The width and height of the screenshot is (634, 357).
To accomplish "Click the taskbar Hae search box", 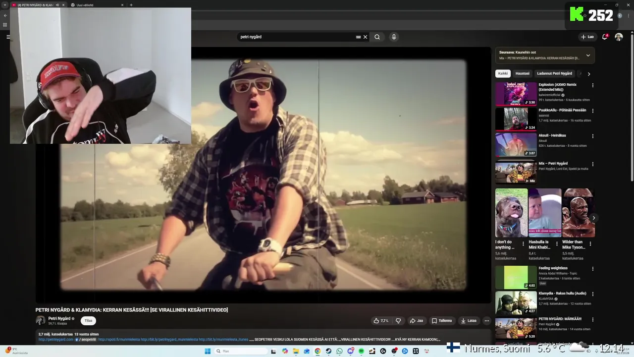I will pos(241,351).
